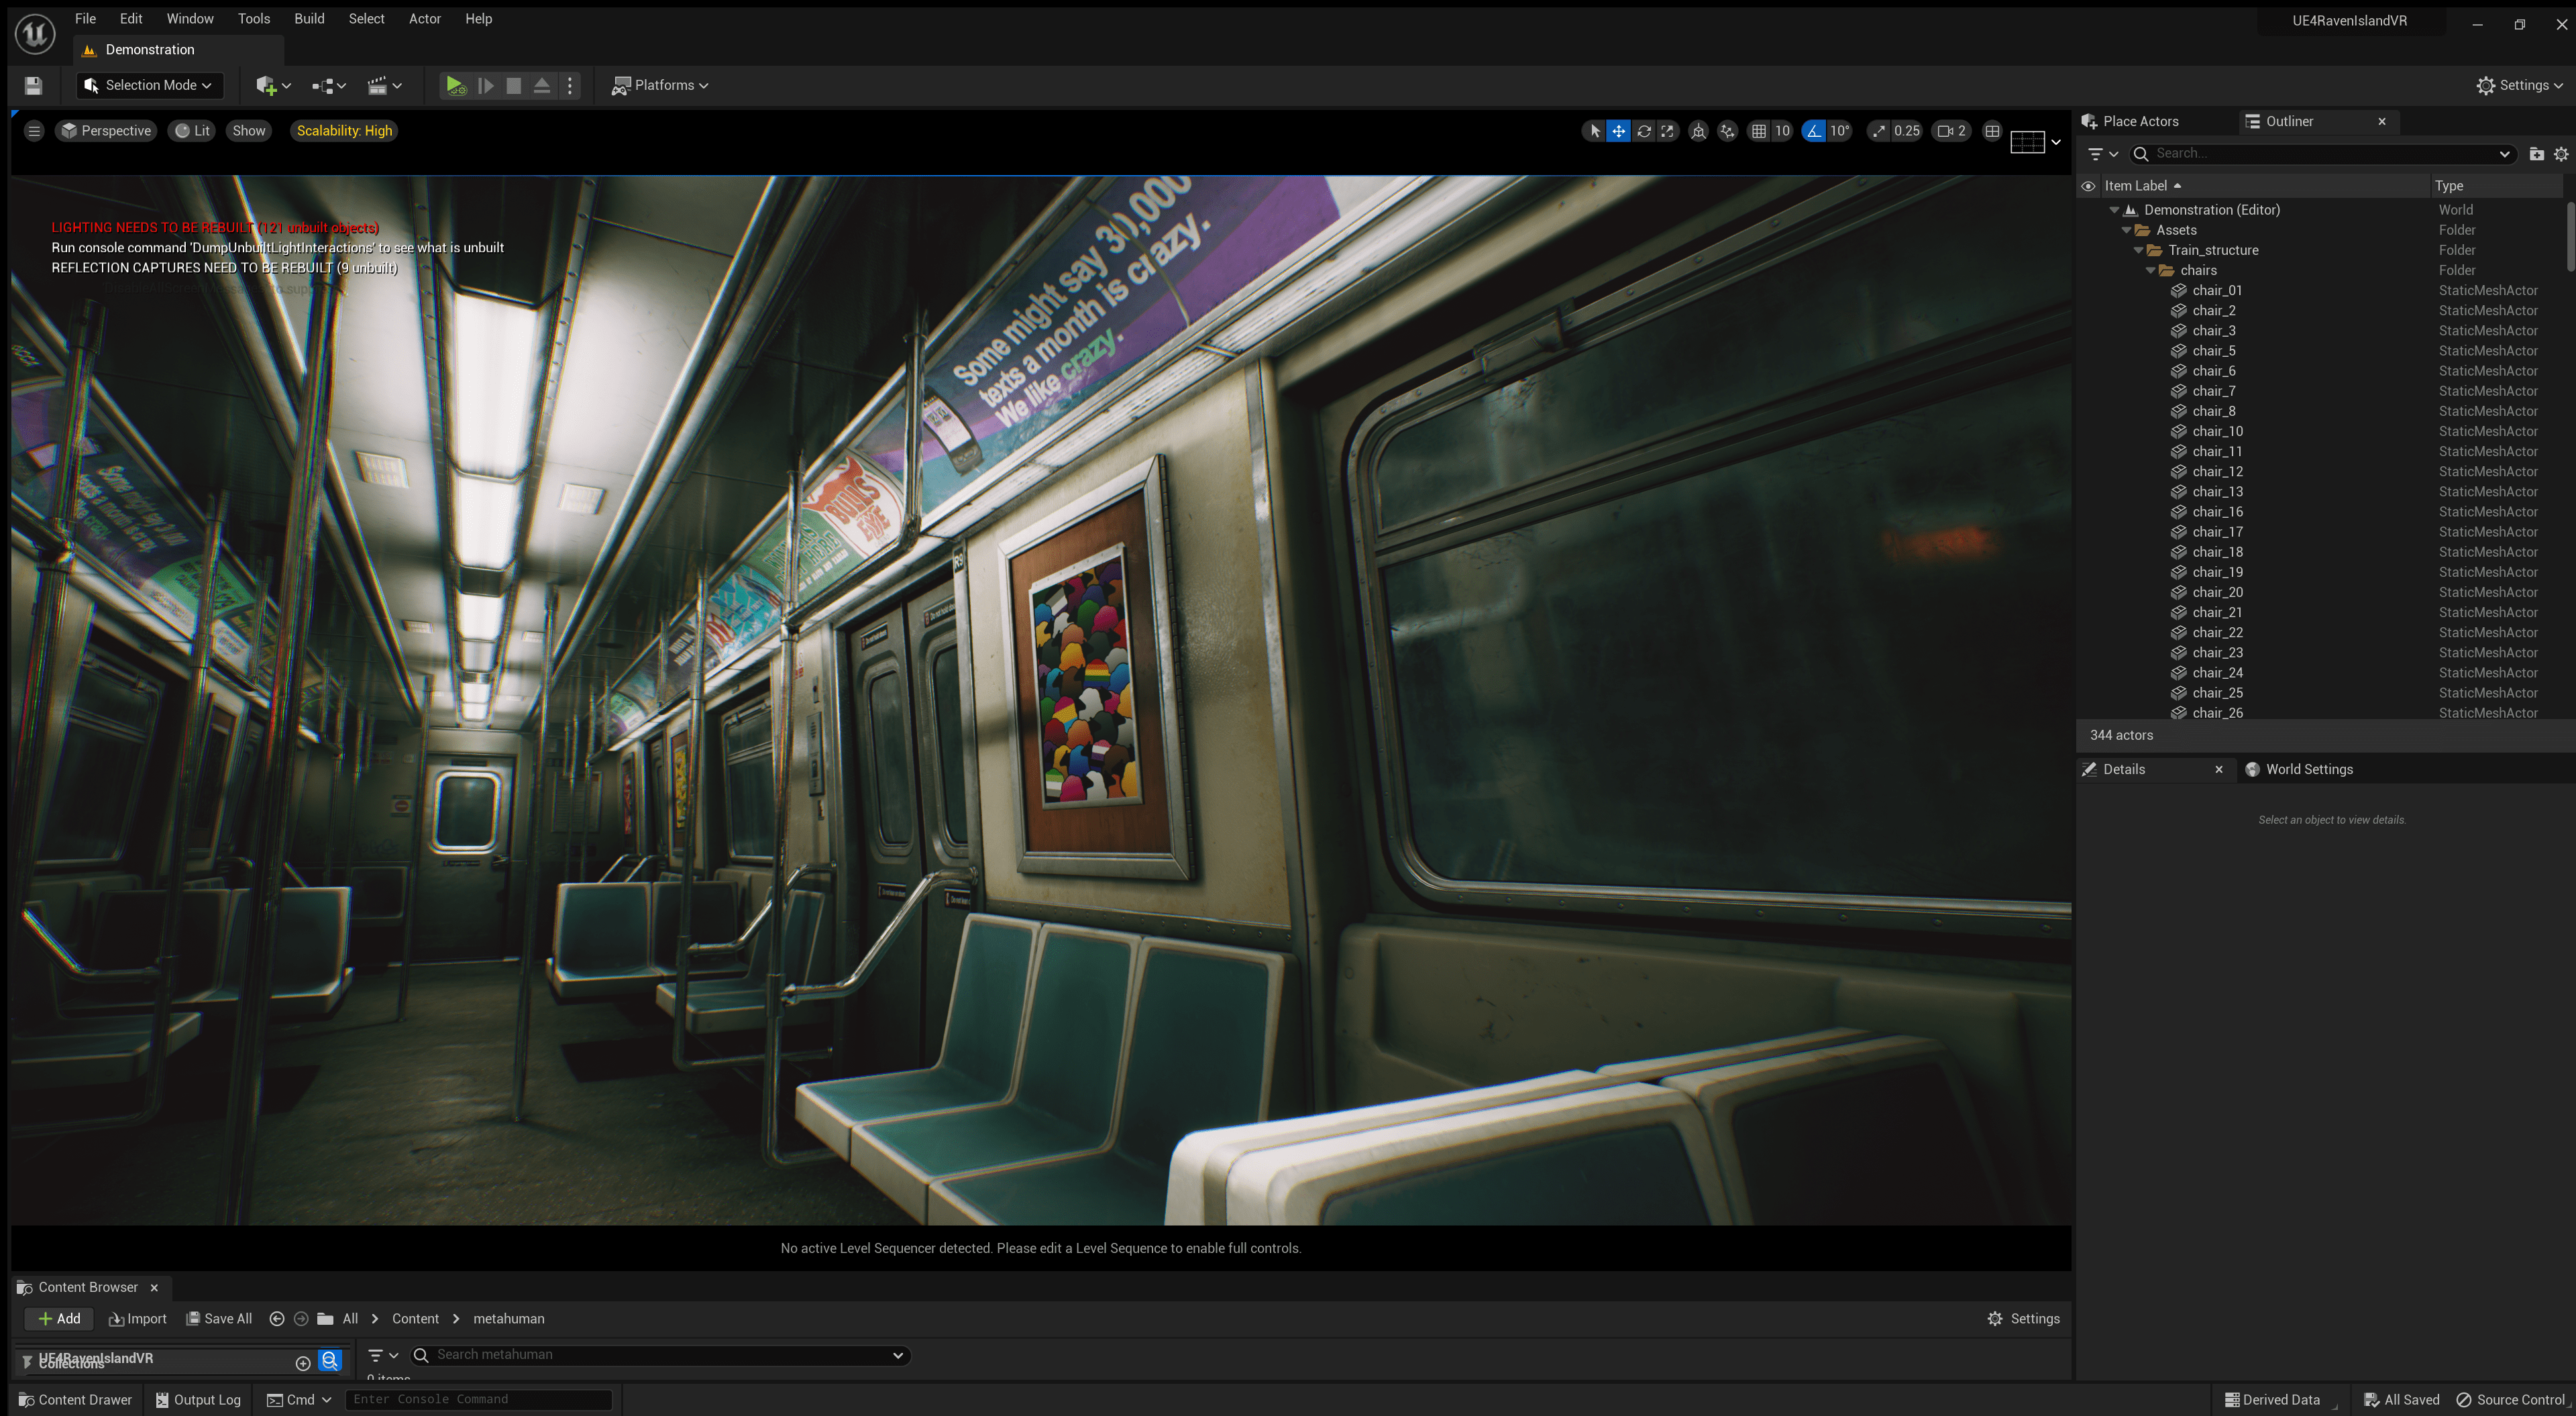Image resolution: width=2576 pixels, height=1416 pixels.
Task: Open the cinematics clapperboard icon menu
Action: [384, 85]
